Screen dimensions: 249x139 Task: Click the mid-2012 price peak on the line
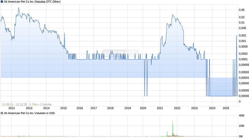pos(19,8)
